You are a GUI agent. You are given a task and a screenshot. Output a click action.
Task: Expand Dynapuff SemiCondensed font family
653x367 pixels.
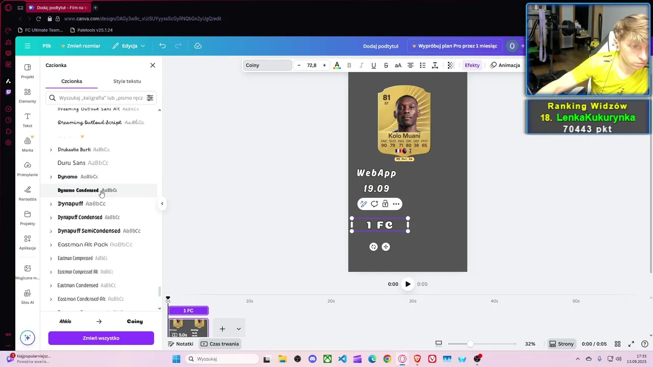point(51,231)
